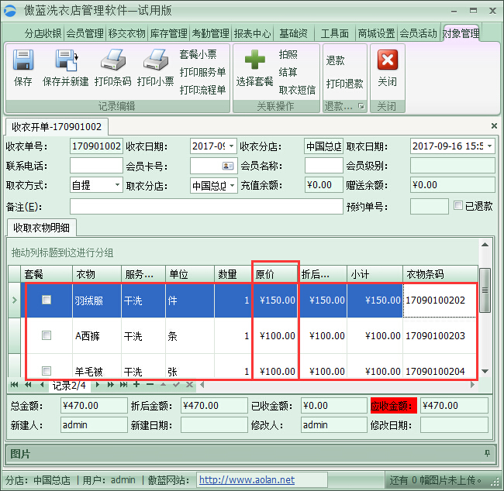Viewport: 504px width, 491px height.
Task: Click the 会员名称 input field
Action: tap(323, 166)
